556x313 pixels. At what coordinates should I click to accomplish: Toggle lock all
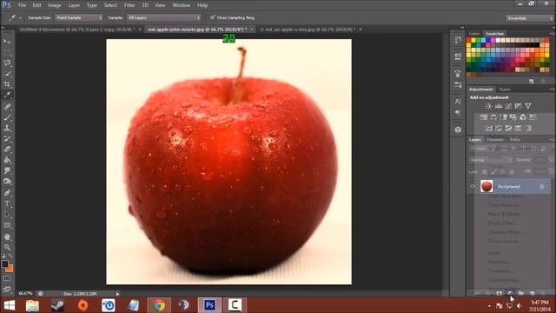tap(512, 172)
